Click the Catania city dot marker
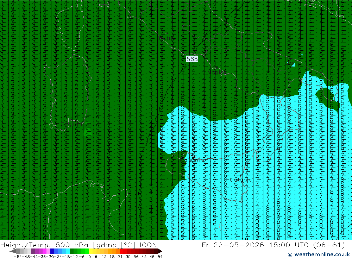352x258 pixels. (x=241, y=175)
